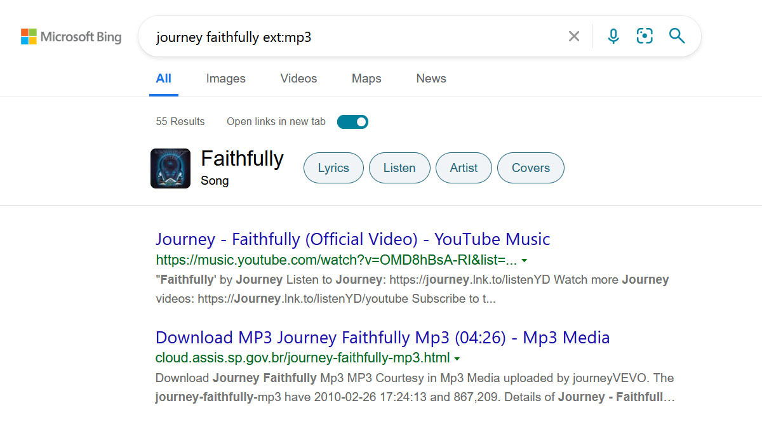Click the Covers pill button
762x436 pixels.
[x=531, y=168]
